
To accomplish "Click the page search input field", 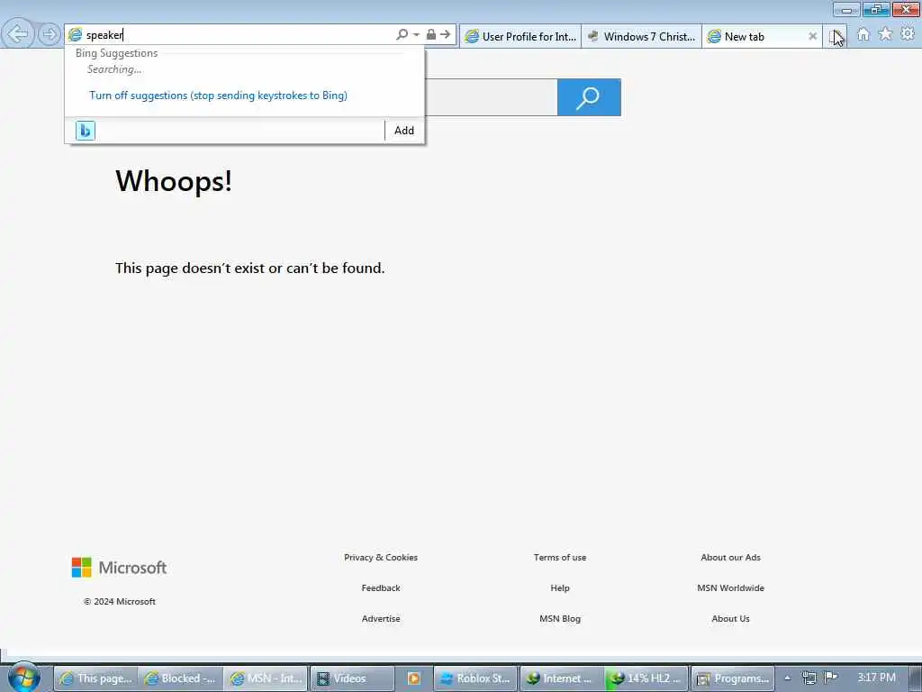I will tap(491, 97).
